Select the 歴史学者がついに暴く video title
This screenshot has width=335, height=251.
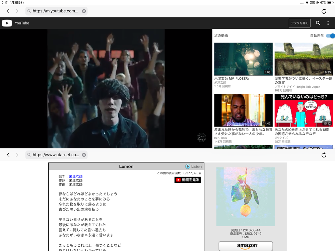pyautogui.click(x=304, y=80)
